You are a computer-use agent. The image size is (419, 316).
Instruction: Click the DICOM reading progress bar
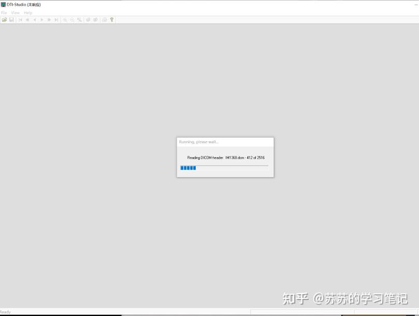point(224,167)
